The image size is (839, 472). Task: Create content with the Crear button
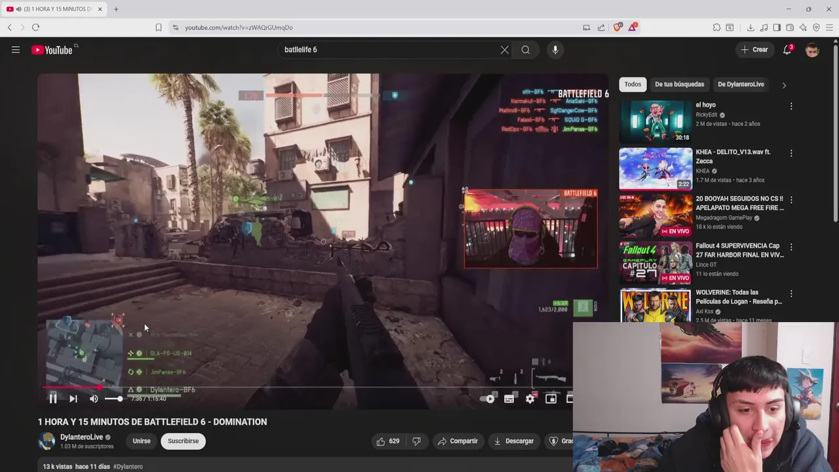pyautogui.click(x=754, y=50)
